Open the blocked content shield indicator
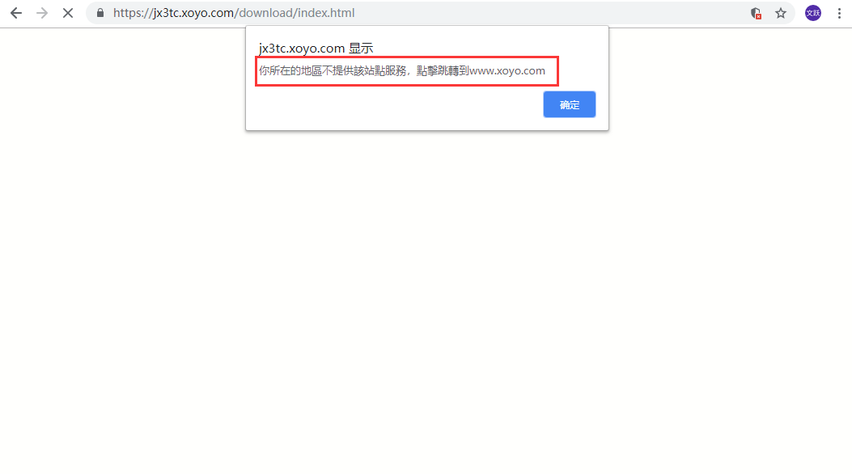Viewport: 852px width, 474px height. tap(755, 13)
